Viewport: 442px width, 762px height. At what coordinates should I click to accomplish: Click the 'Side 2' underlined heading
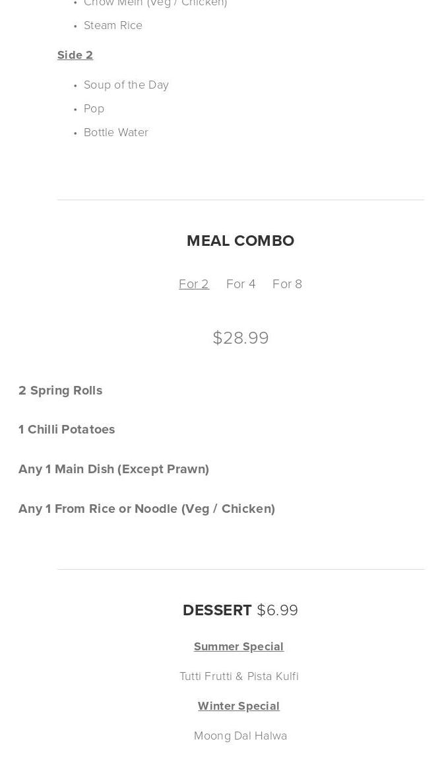tap(75, 55)
